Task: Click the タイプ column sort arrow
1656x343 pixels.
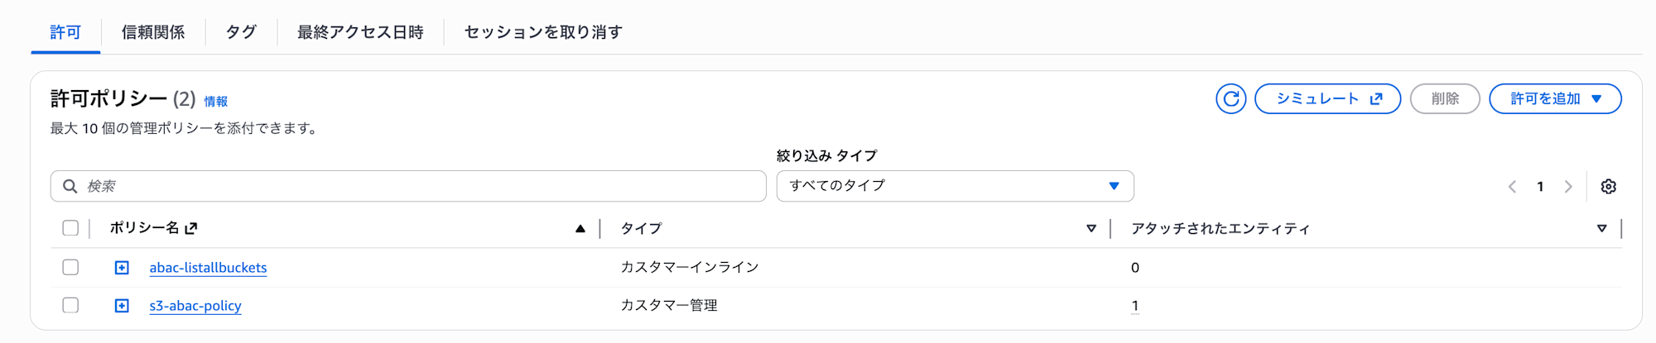Action: 1091,229
